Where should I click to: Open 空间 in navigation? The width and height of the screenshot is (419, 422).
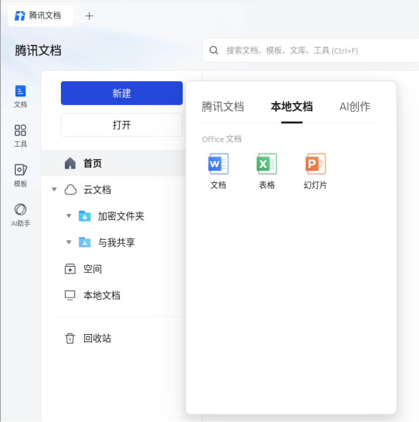click(113, 269)
